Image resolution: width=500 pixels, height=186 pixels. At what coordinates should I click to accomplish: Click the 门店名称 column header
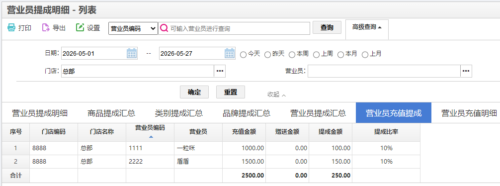pos(102,132)
